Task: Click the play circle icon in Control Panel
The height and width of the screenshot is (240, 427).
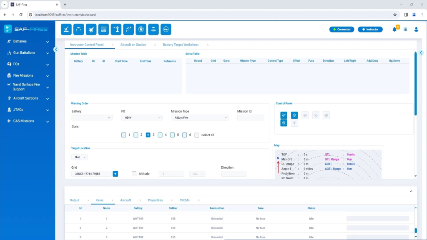Action: [x=294, y=115]
